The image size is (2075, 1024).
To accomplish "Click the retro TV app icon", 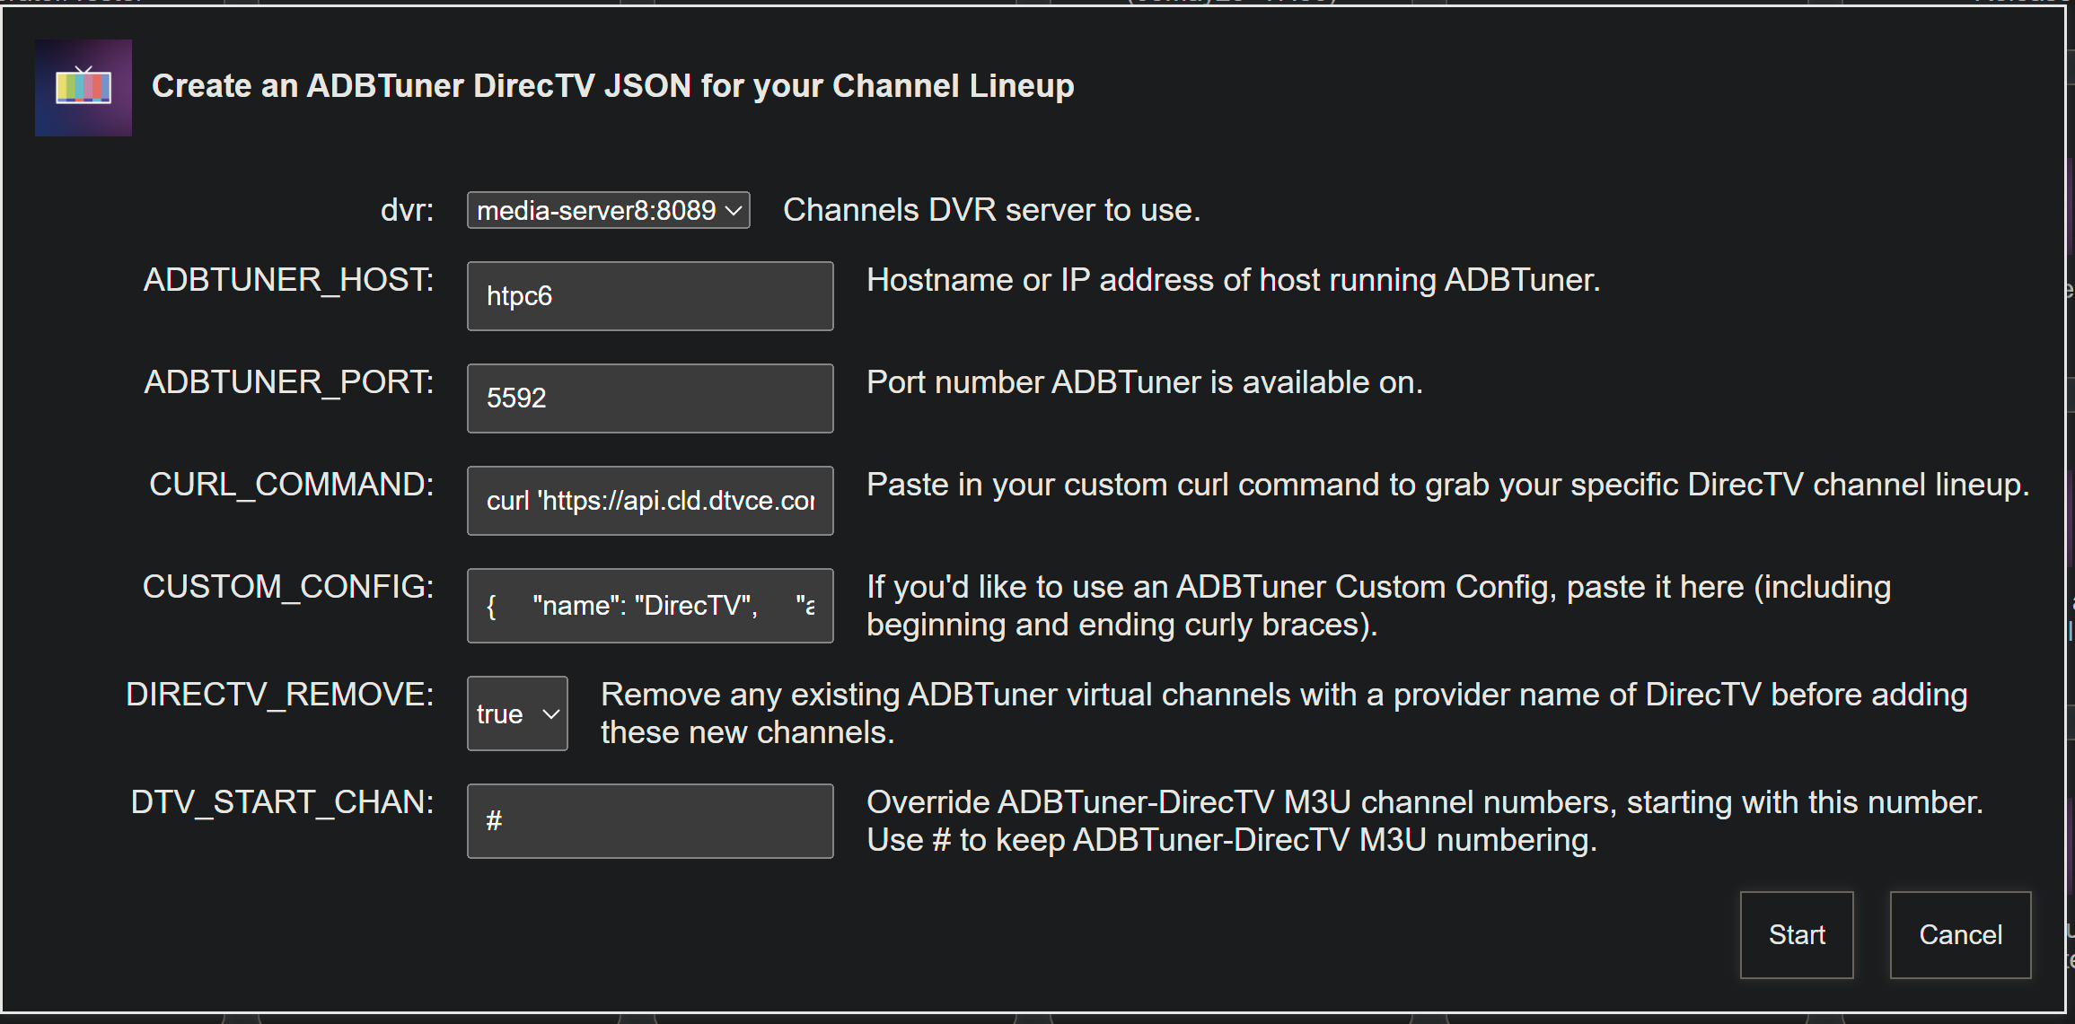I will pyautogui.click(x=83, y=88).
